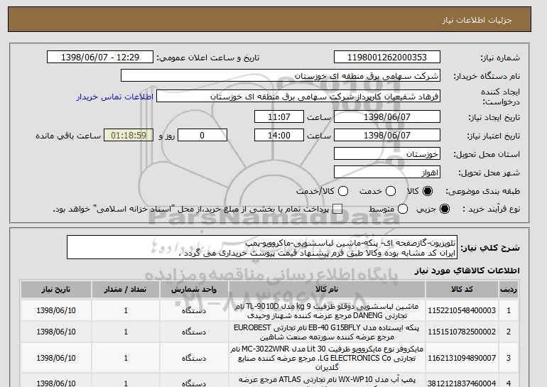Click the request creator name field

(x=298, y=97)
